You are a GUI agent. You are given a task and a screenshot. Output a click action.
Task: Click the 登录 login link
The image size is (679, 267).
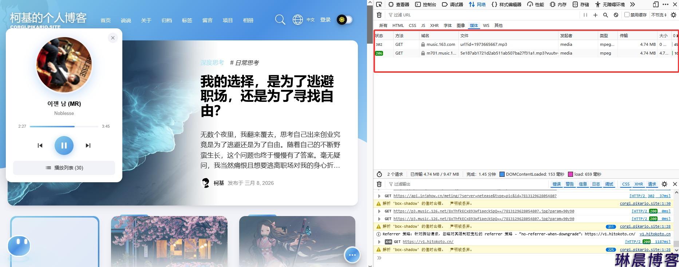pos(325,20)
